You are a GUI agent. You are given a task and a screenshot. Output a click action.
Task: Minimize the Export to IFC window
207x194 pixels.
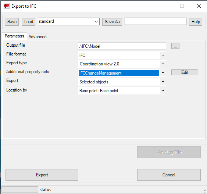tap(165, 6)
